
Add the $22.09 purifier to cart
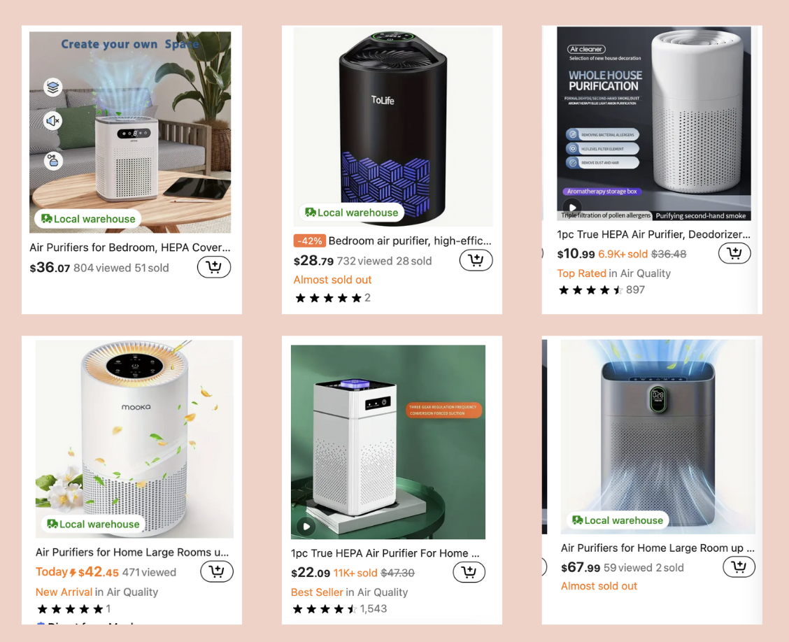(x=469, y=572)
